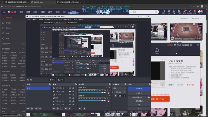This screenshot has width=208, height=117.
Task: Show the 文本 (GDI+) 4 source
Action: (70, 105)
